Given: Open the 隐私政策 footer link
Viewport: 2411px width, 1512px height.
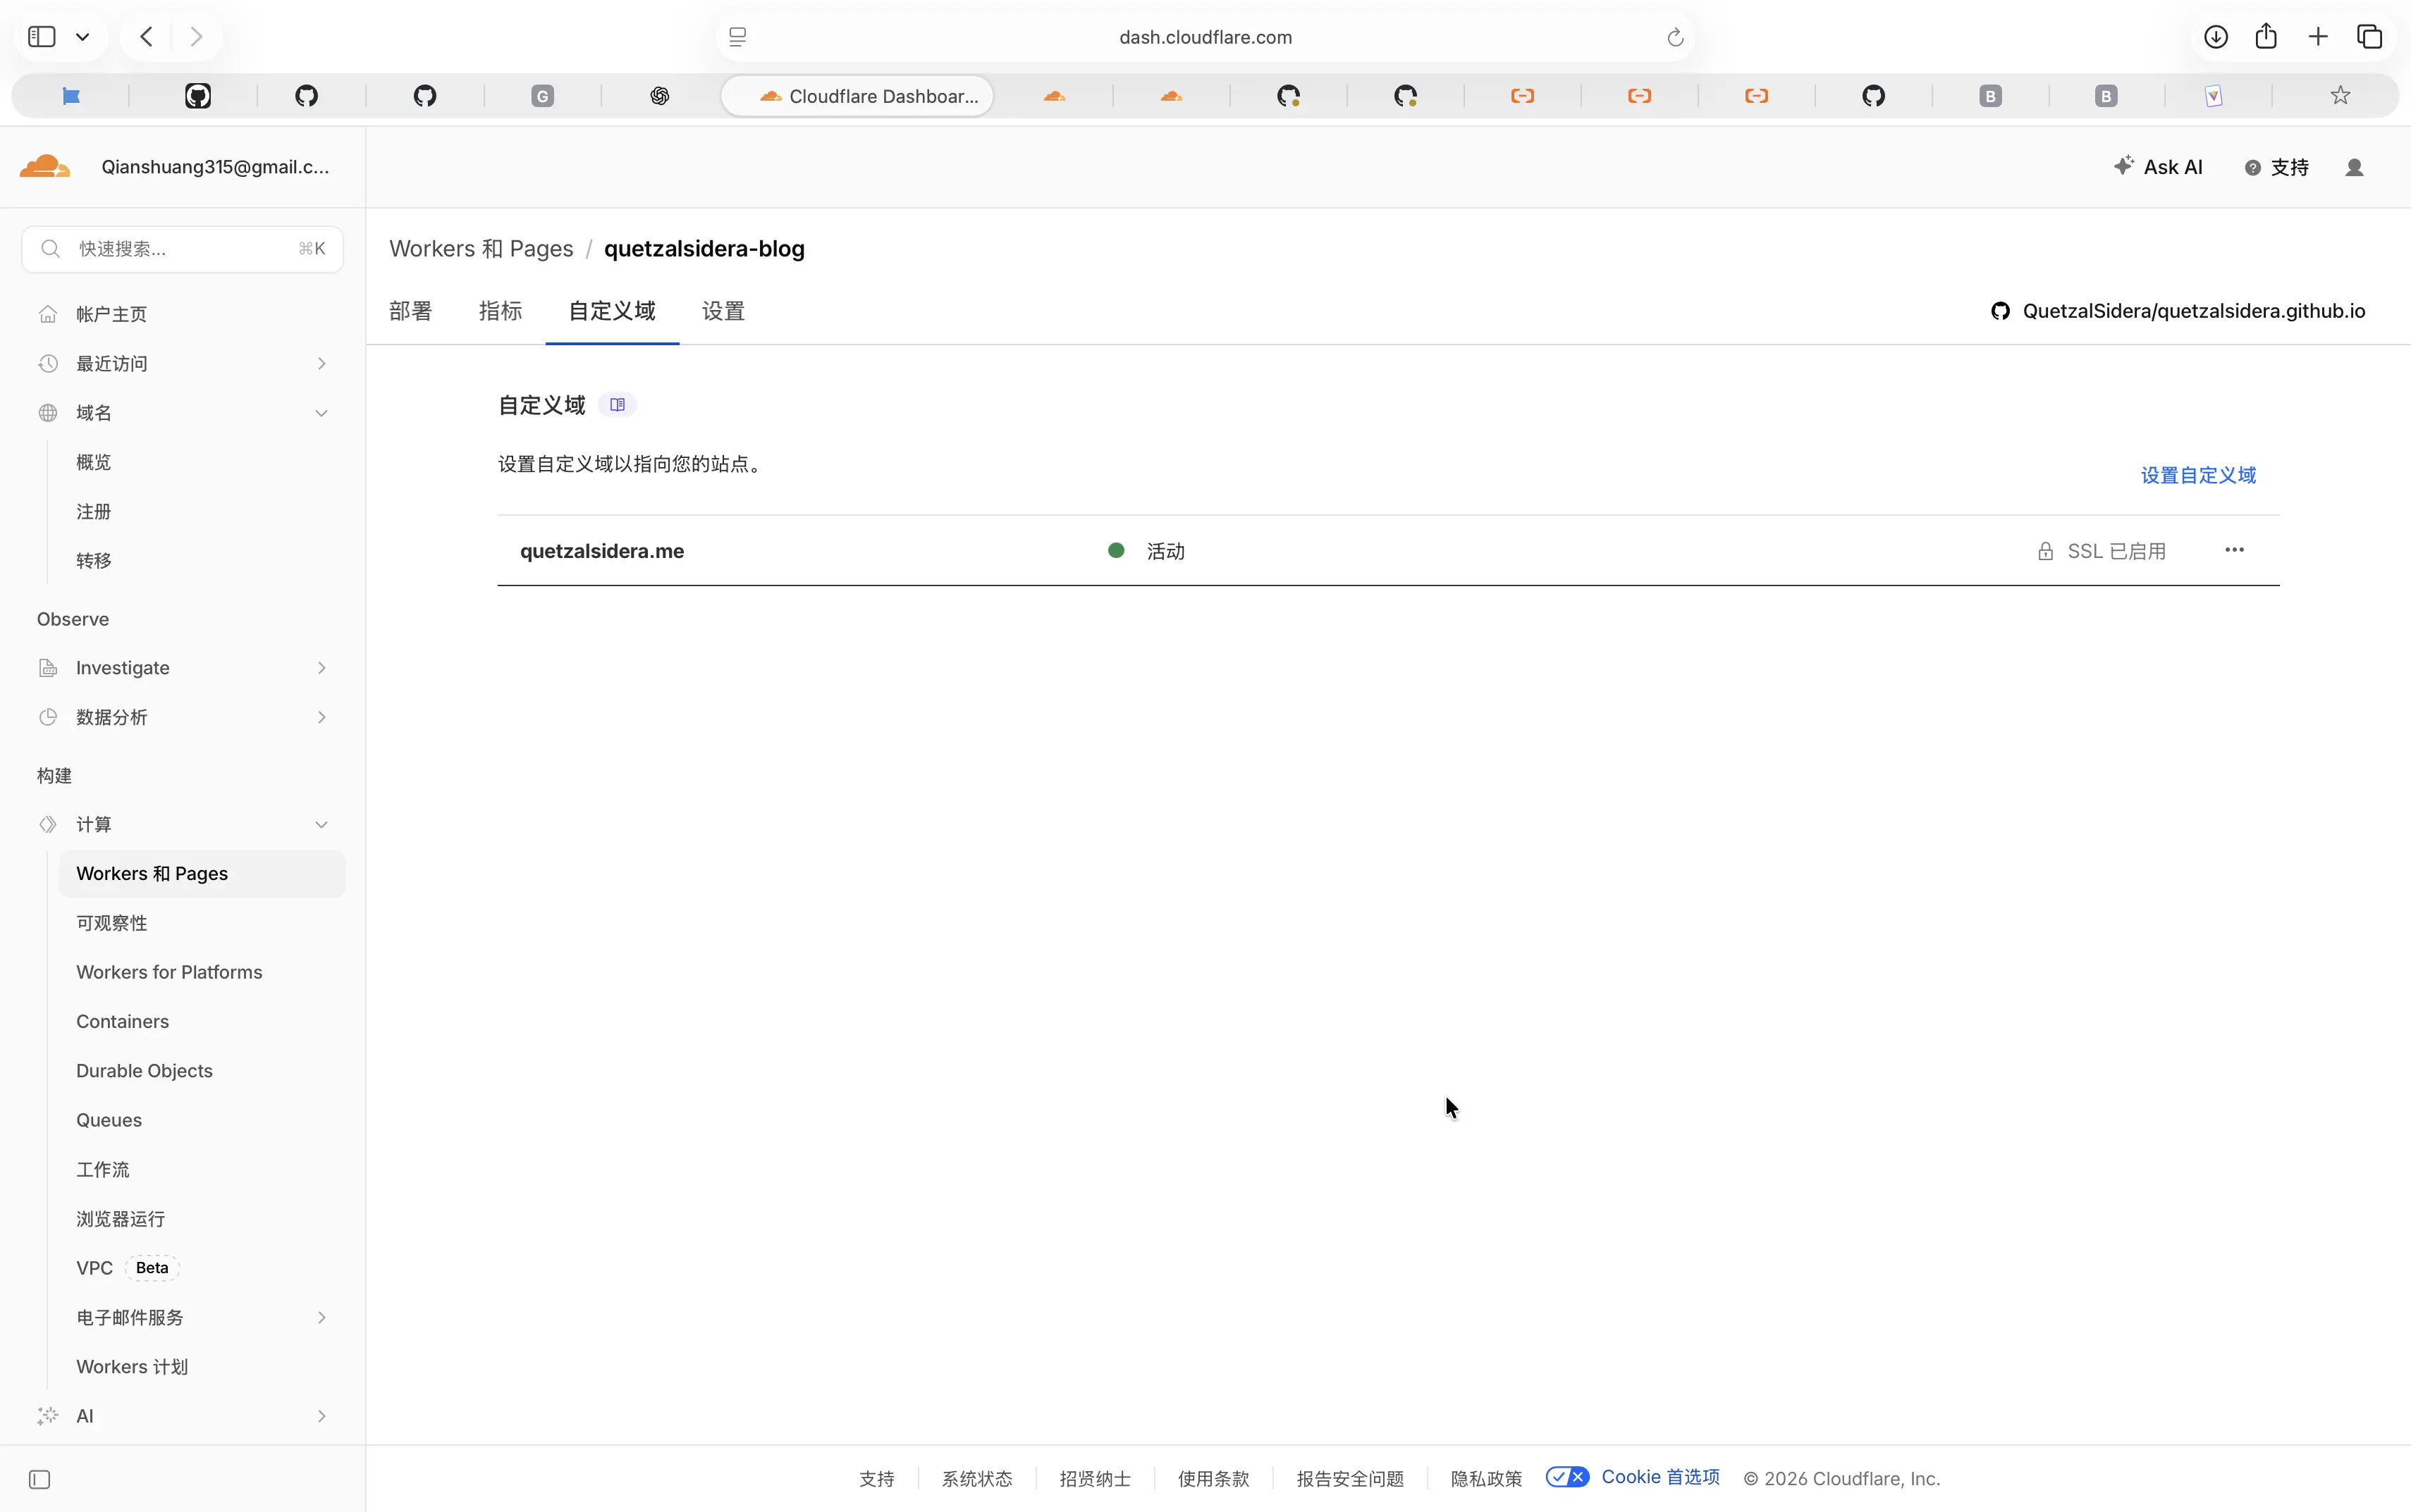Looking at the screenshot, I should pyautogui.click(x=1485, y=1478).
